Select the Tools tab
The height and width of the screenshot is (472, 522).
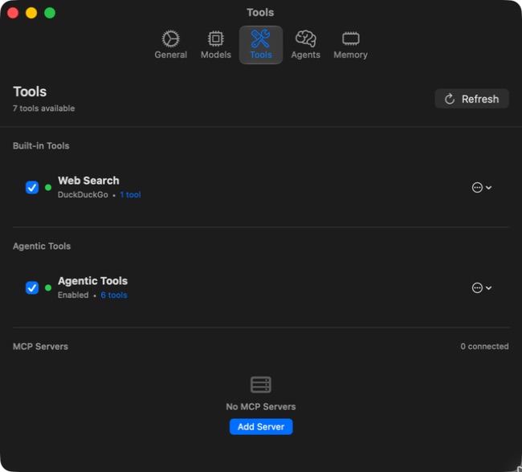click(261, 45)
